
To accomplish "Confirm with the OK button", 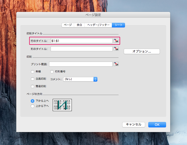I will (x=157, y=125).
